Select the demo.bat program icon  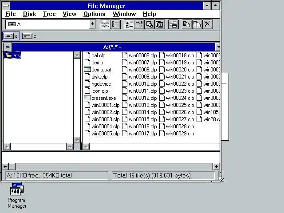87,70
